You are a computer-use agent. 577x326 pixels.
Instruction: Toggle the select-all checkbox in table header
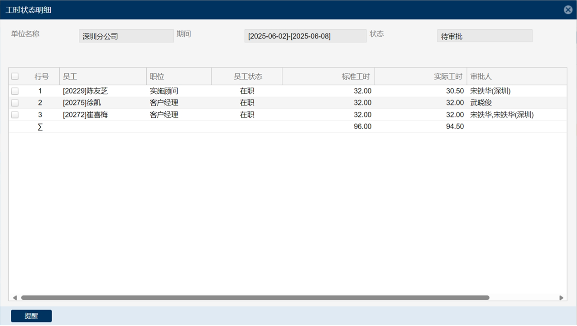point(15,77)
